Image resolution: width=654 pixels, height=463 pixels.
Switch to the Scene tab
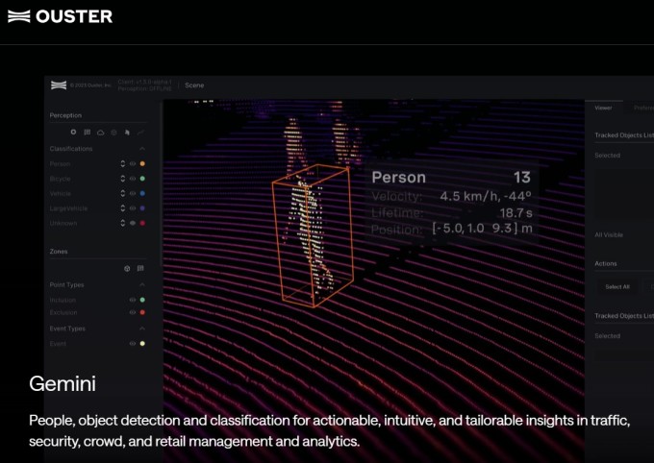tap(194, 85)
